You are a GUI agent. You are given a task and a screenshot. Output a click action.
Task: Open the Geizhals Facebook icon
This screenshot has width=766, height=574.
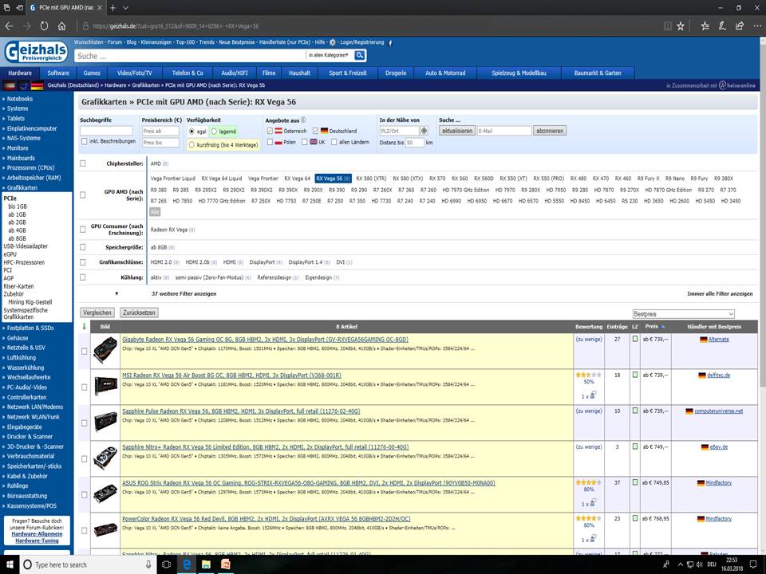point(390,43)
